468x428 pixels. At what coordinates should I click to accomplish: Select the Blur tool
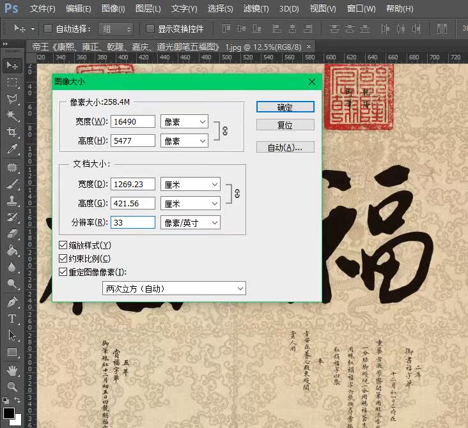pos(12,267)
